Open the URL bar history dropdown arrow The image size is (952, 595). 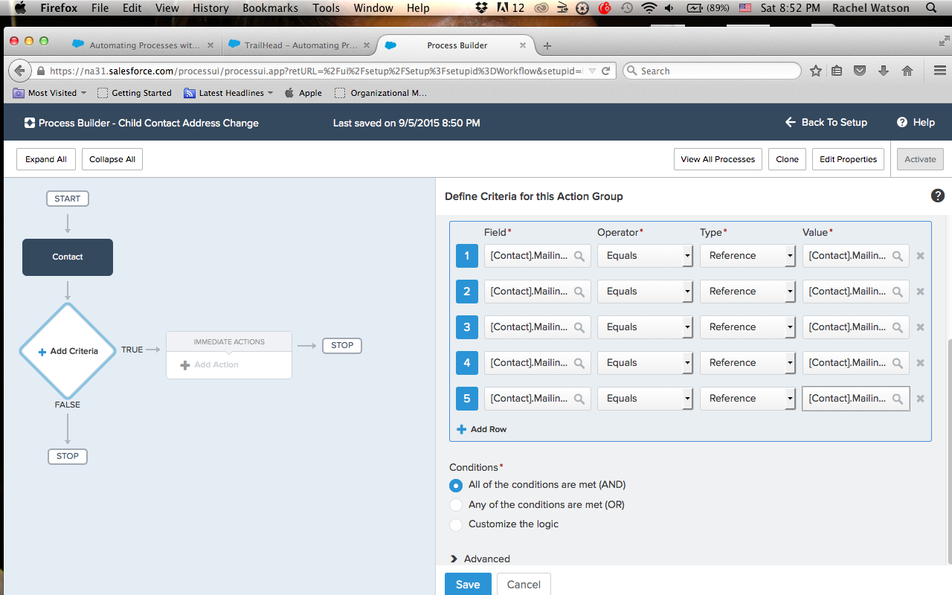tap(592, 71)
